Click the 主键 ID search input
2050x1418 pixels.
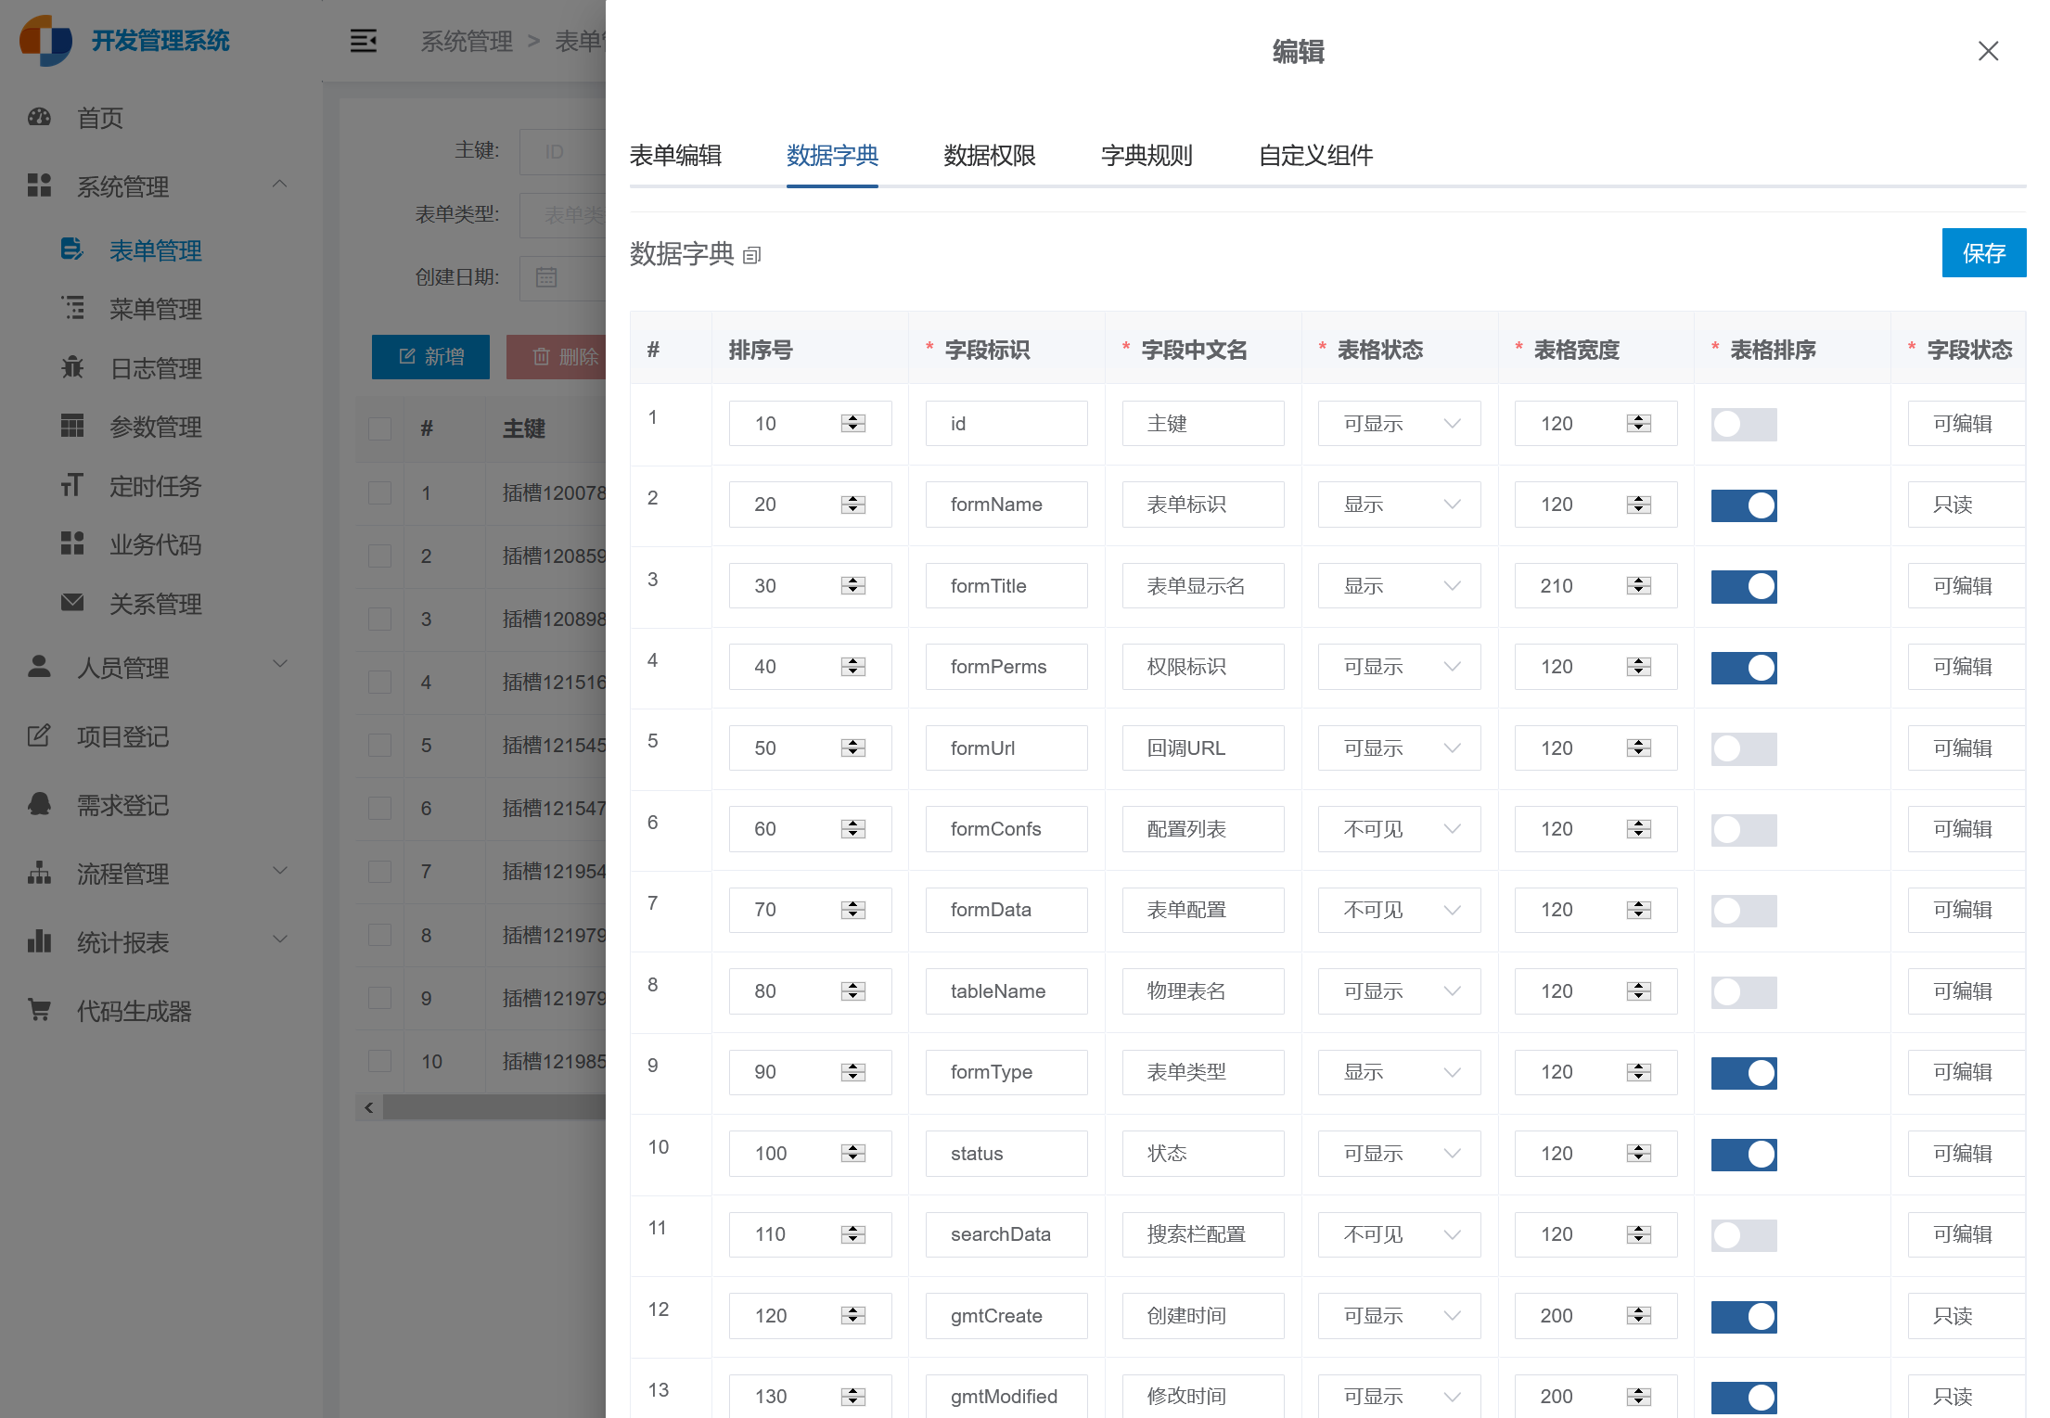(x=562, y=151)
